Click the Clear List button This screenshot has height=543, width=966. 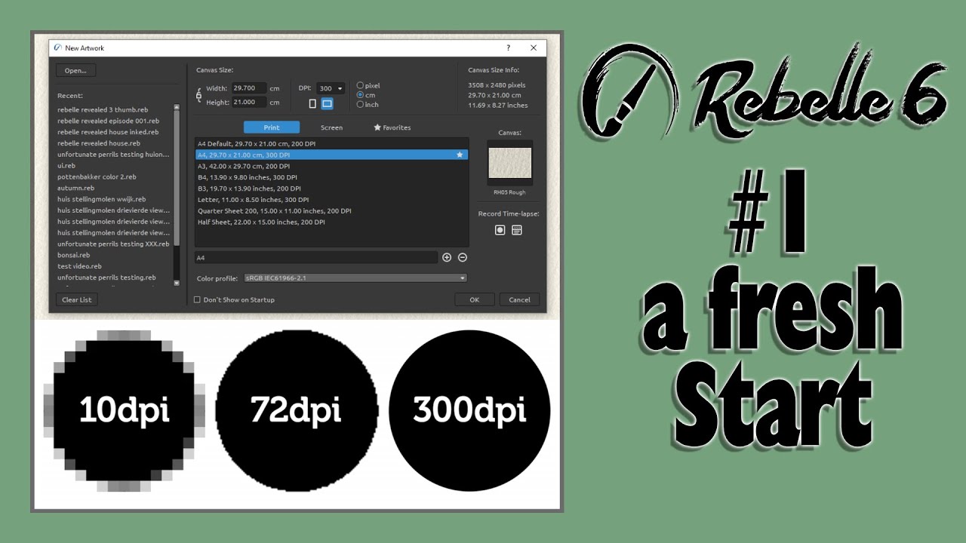pyautogui.click(x=76, y=299)
